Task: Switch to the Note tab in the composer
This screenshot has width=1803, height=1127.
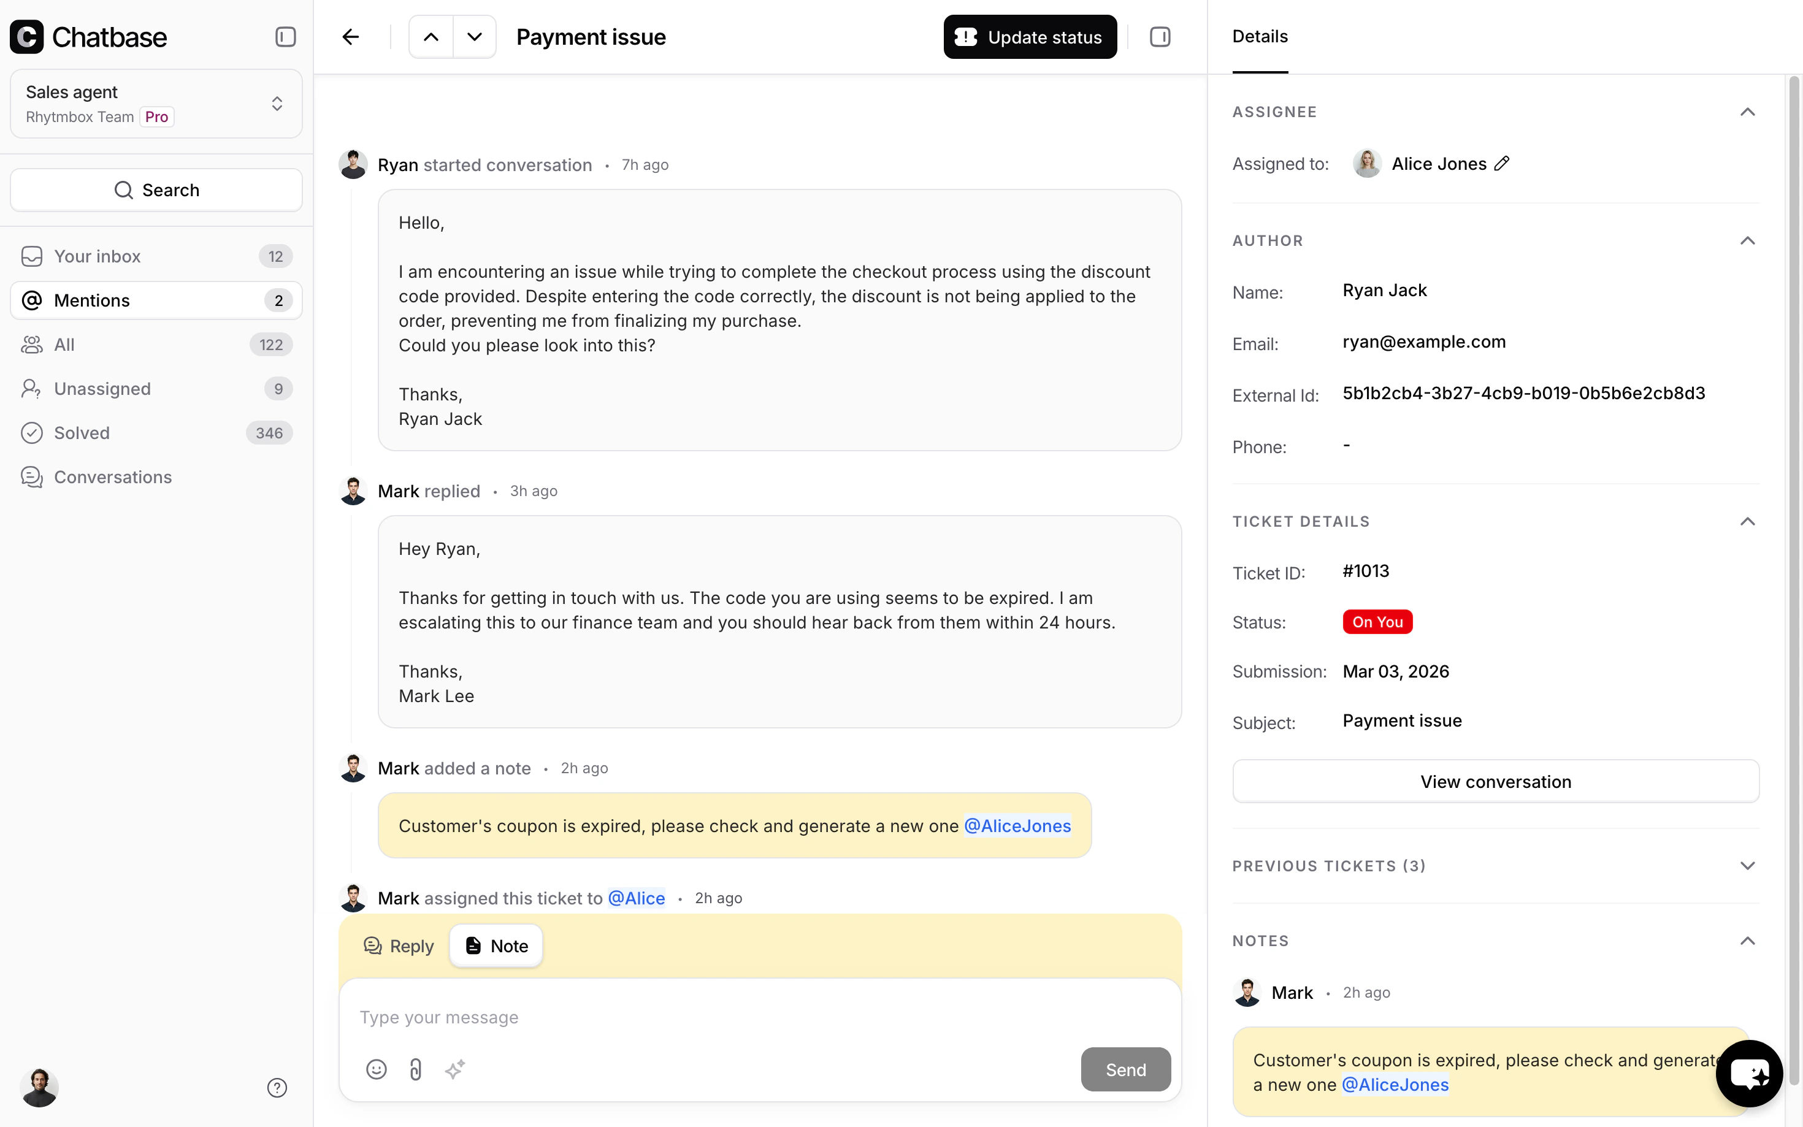Action: pos(495,945)
